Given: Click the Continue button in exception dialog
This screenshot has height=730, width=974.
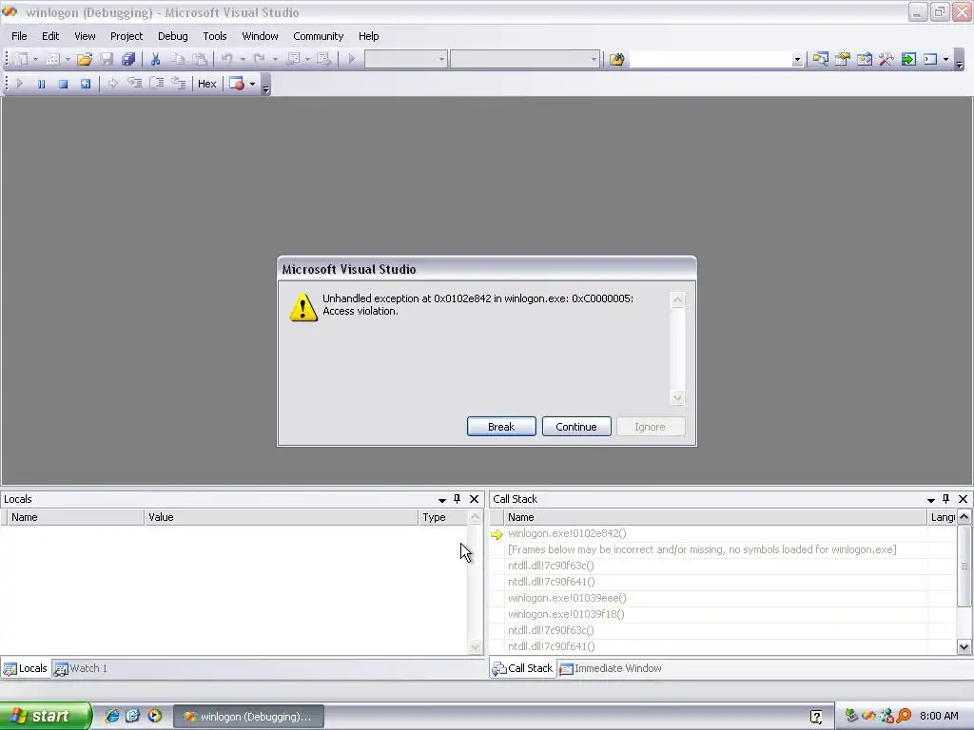Looking at the screenshot, I should point(576,427).
